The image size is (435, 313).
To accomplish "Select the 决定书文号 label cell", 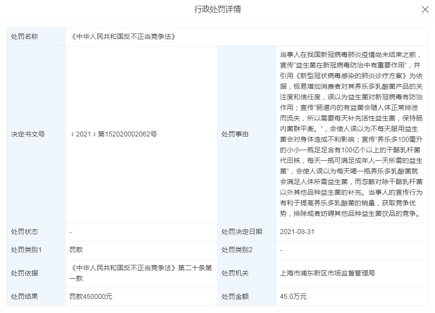I will [36, 134].
